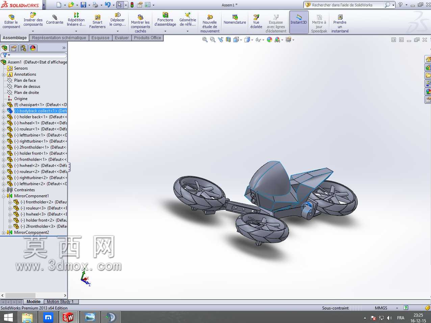Add a Contrainte mate

click(x=55, y=20)
